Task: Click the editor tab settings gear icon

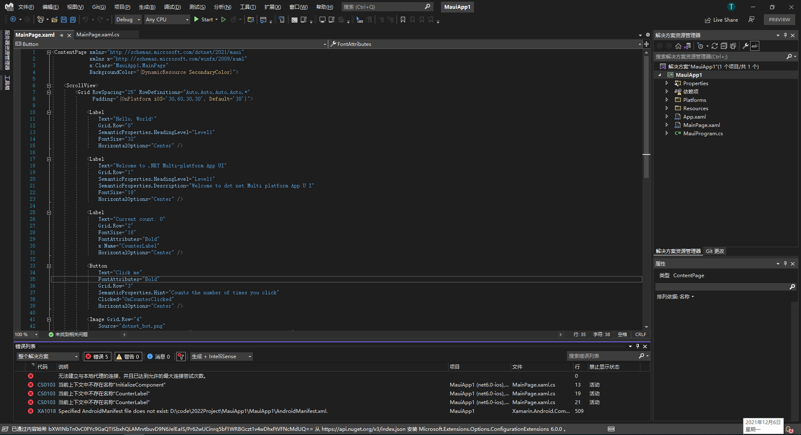Action: pos(648,35)
